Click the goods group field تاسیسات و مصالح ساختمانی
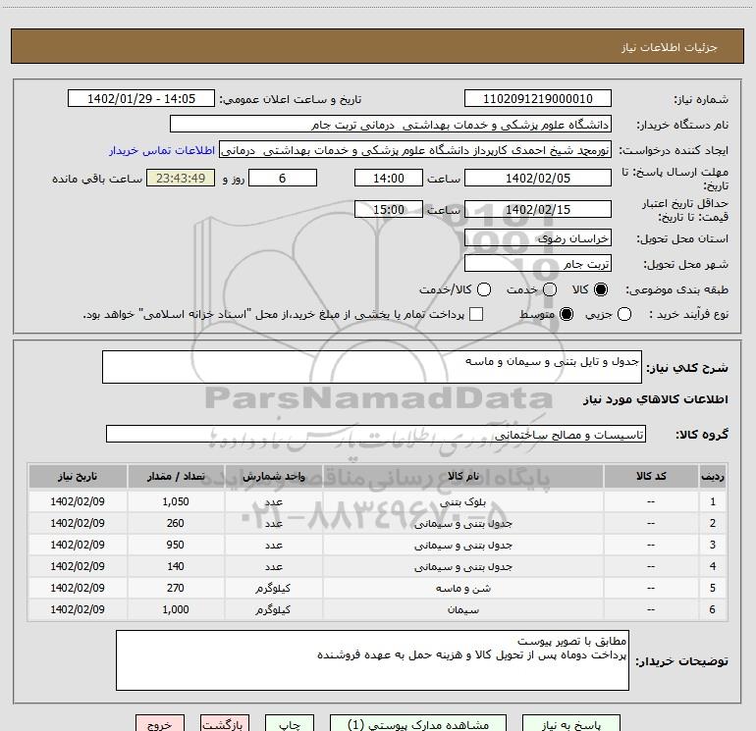Viewport: 756px width, 731px height. click(x=376, y=434)
